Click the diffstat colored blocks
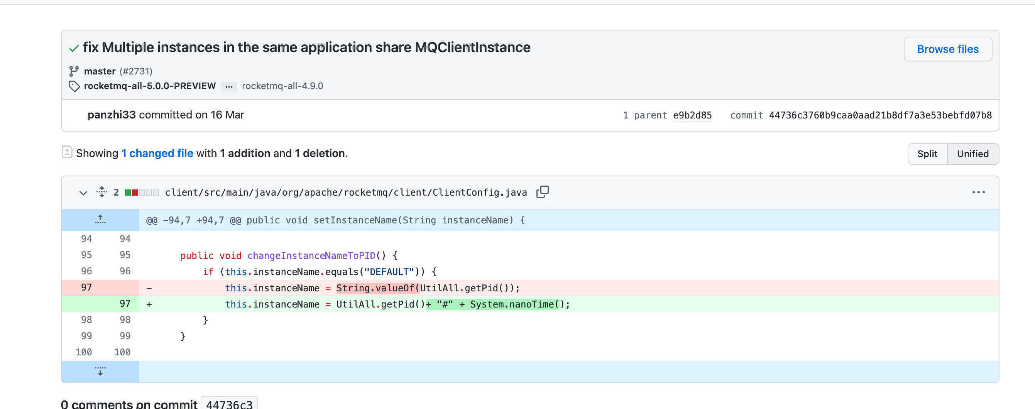1035x409 pixels. pos(142,193)
